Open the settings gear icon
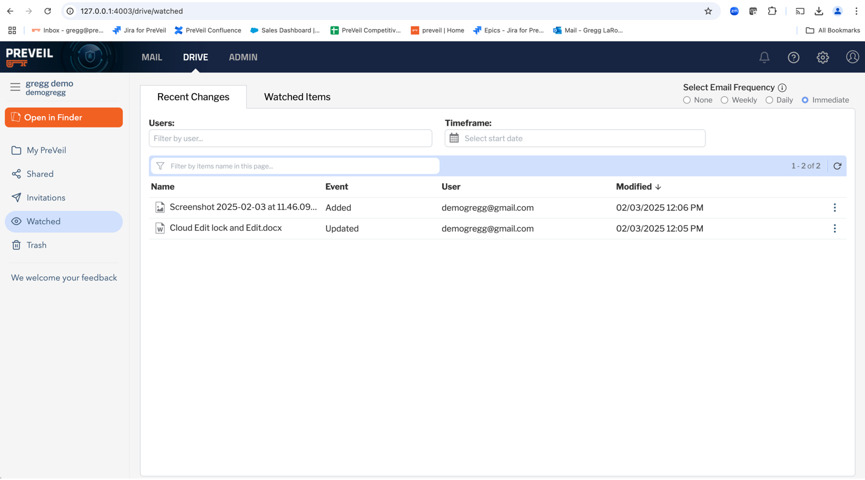This screenshot has height=480, width=865. [823, 57]
